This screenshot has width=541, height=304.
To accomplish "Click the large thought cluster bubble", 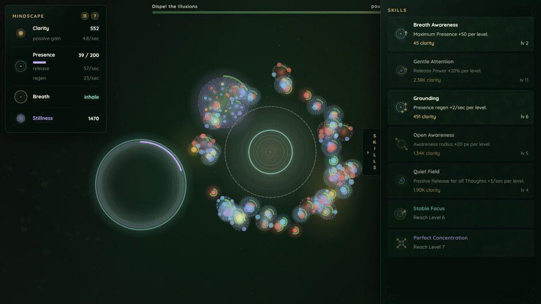I will pyautogui.click(x=223, y=102).
